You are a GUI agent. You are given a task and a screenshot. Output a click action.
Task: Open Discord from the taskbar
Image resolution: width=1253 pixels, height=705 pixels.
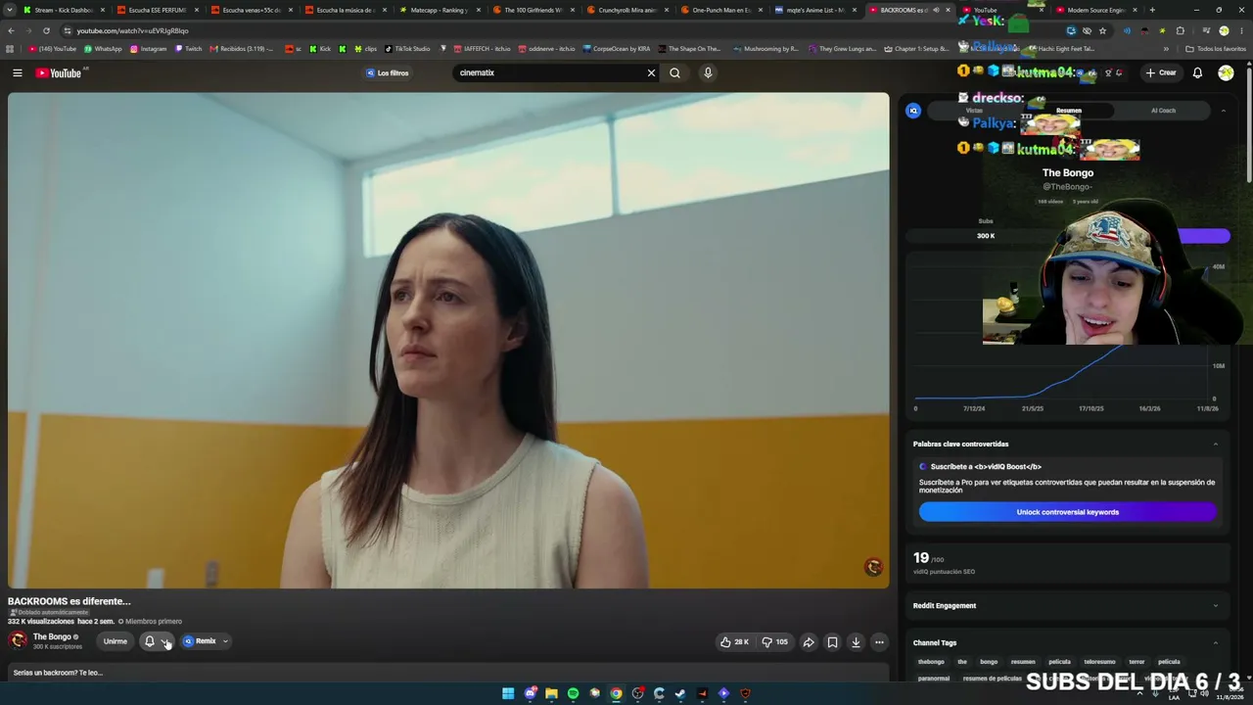click(x=530, y=693)
